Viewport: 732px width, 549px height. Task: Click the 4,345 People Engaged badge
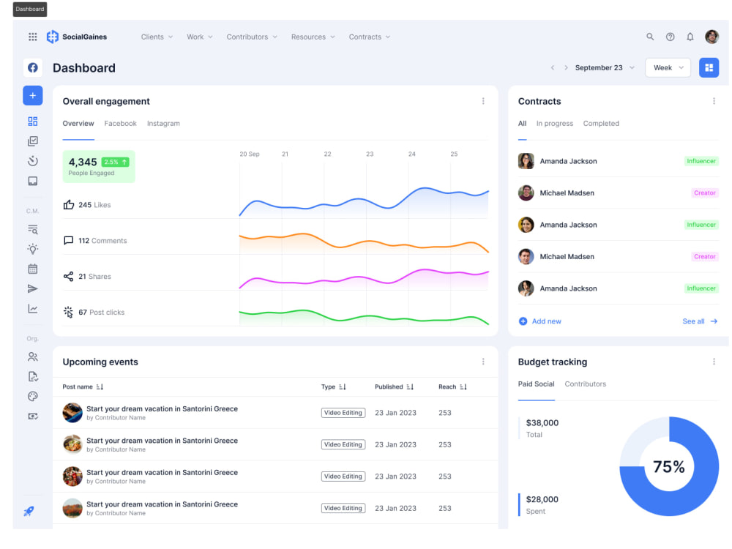click(99, 167)
